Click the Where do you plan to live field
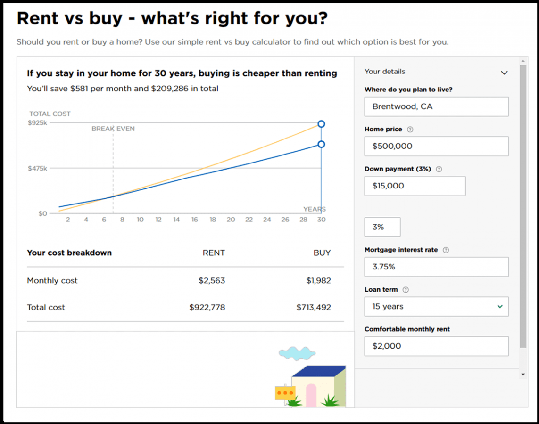 click(x=436, y=106)
